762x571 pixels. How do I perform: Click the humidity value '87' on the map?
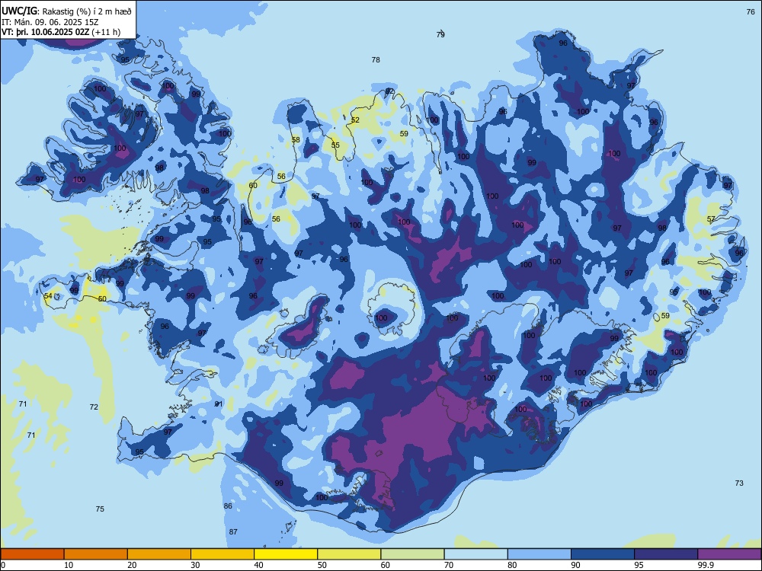point(233,531)
